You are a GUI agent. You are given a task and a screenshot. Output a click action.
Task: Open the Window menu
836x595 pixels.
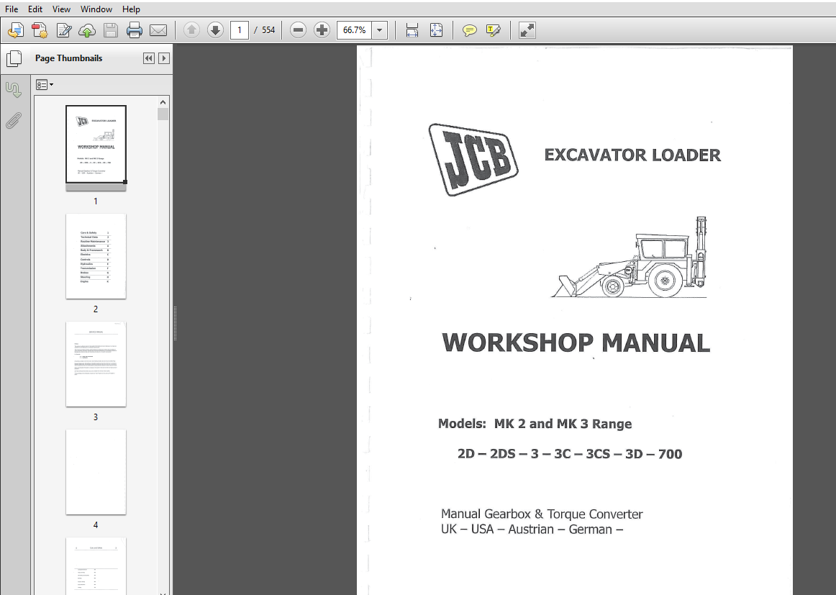(96, 9)
